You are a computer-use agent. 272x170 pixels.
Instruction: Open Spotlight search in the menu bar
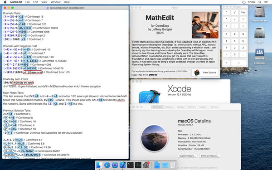click(x=260, y=2)
